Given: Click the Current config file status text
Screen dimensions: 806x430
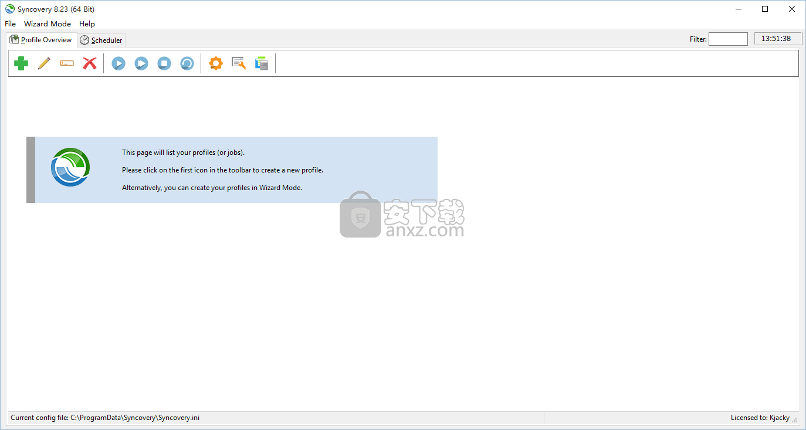Looking at the screenshot, I should point(105,418).
